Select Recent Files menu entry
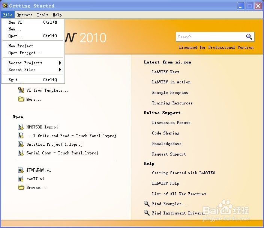Viewport: 264px width, 228px height. [33, 69]
